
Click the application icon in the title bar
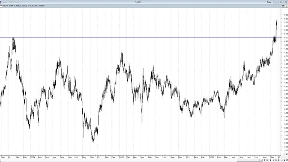[0, 2]
